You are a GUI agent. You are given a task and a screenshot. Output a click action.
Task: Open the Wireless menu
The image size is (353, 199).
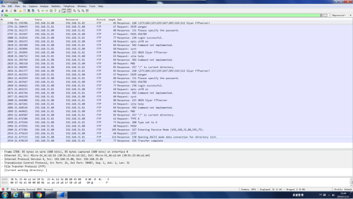82,6
